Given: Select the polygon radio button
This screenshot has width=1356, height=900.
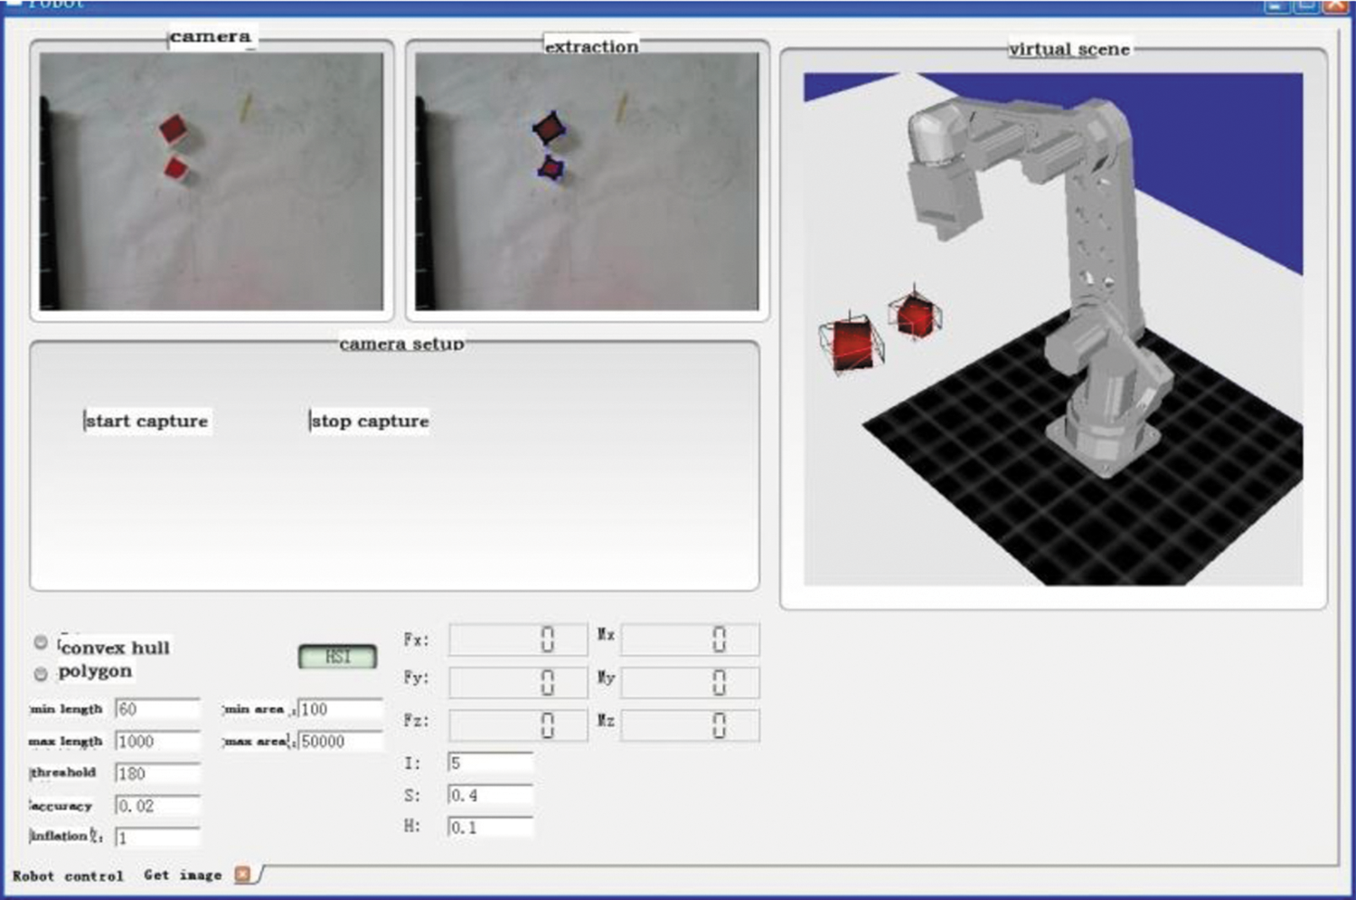Looking at the screenshot, I should (x=41, y=674).
